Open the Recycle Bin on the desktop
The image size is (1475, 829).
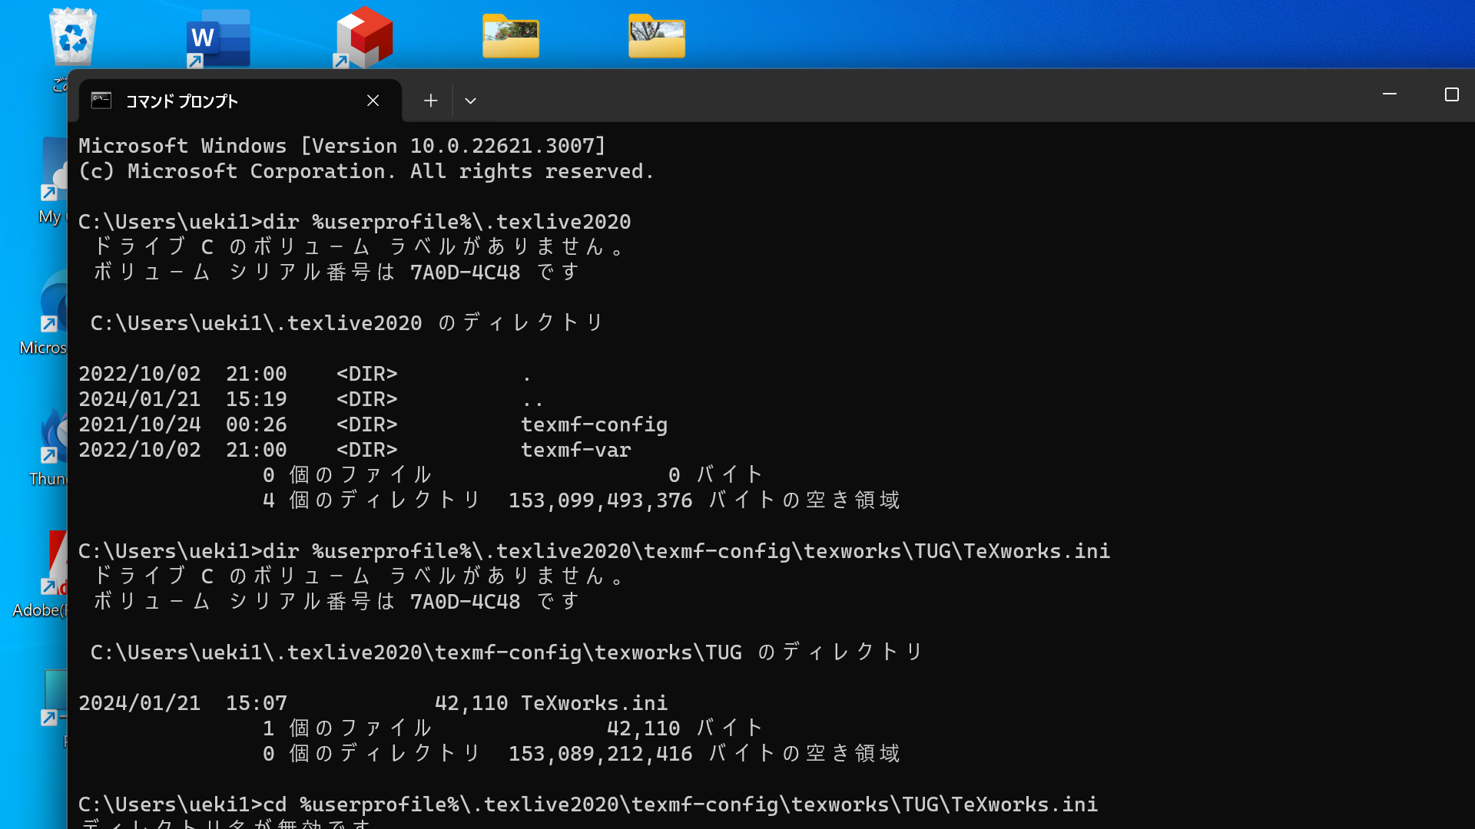(x=71, y=36)
